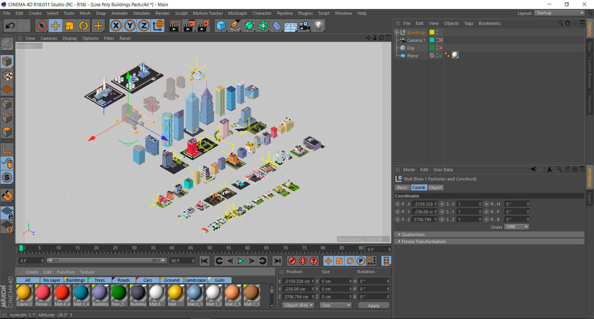Switch to Texture mode checkered cube

(x=7, y=75)
